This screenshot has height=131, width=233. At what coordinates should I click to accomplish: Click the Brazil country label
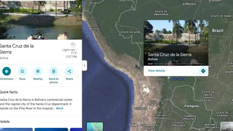click(x=218, y=31)
